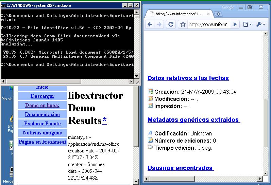This screenshot has height=185, width=271.
Task: Click the Chrome horizontal scrollbar thumb
Action: point(172,179)
